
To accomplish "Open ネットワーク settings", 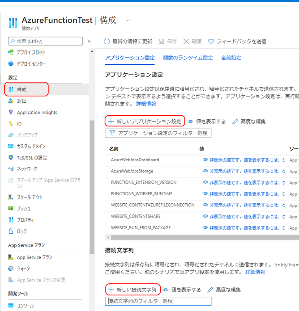I will coord(23,169).
